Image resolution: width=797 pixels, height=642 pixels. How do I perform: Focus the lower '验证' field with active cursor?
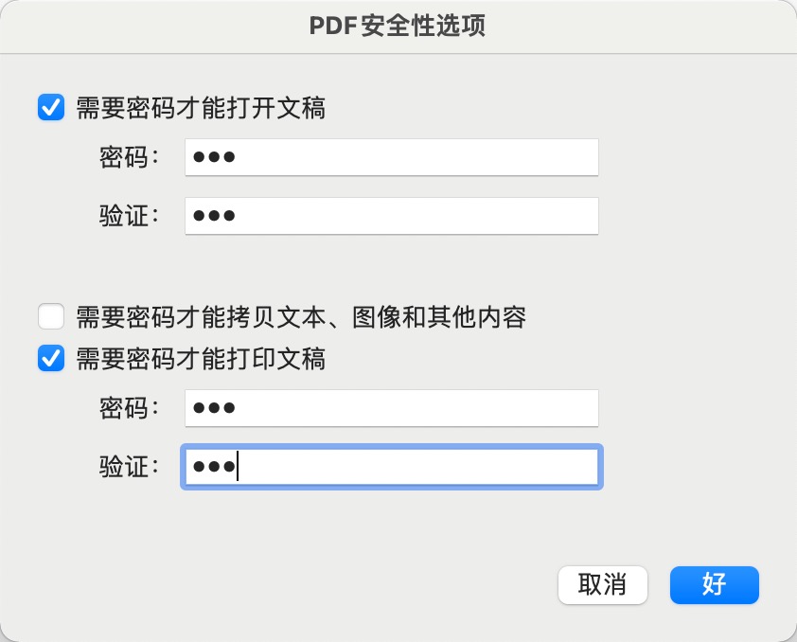[x=391, y=466]
